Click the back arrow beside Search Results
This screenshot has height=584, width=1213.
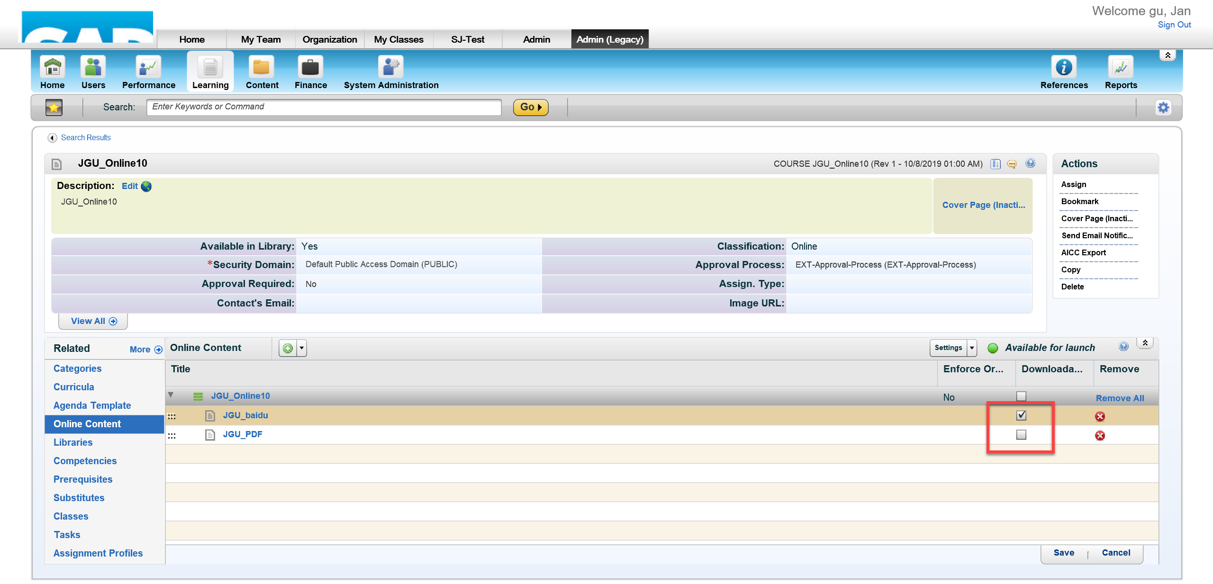pyautogui.click(x=52, y=138)
